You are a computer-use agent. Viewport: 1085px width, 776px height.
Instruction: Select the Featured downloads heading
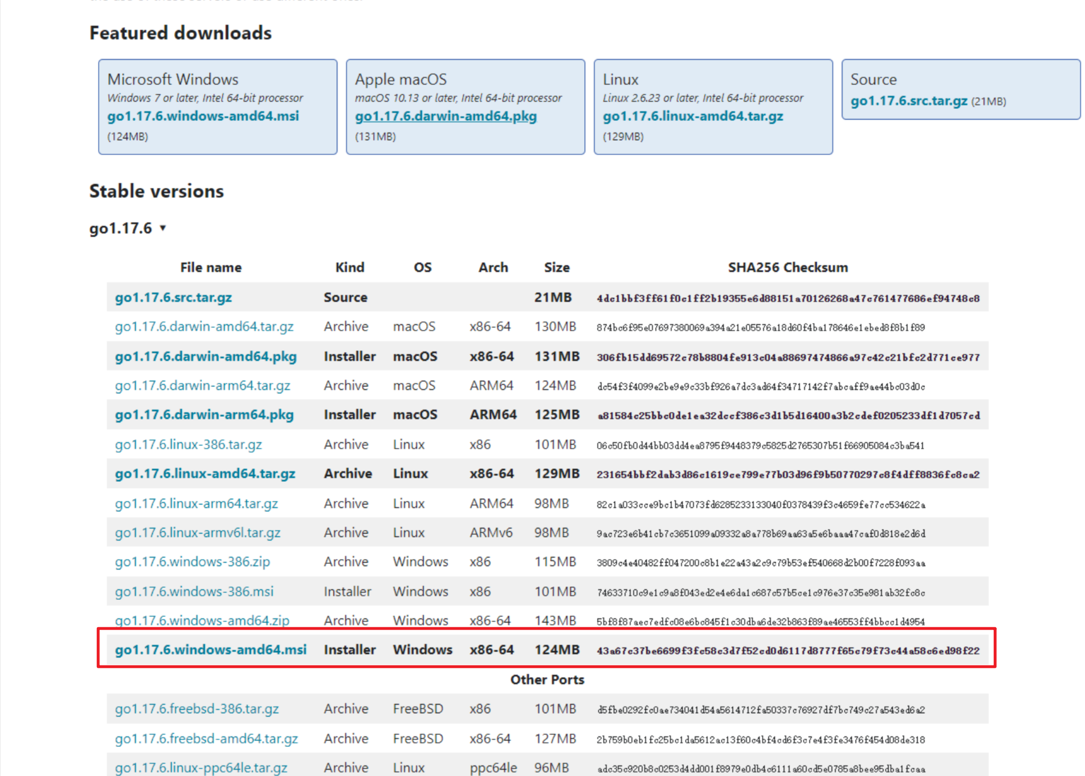[x=181, y=33]
